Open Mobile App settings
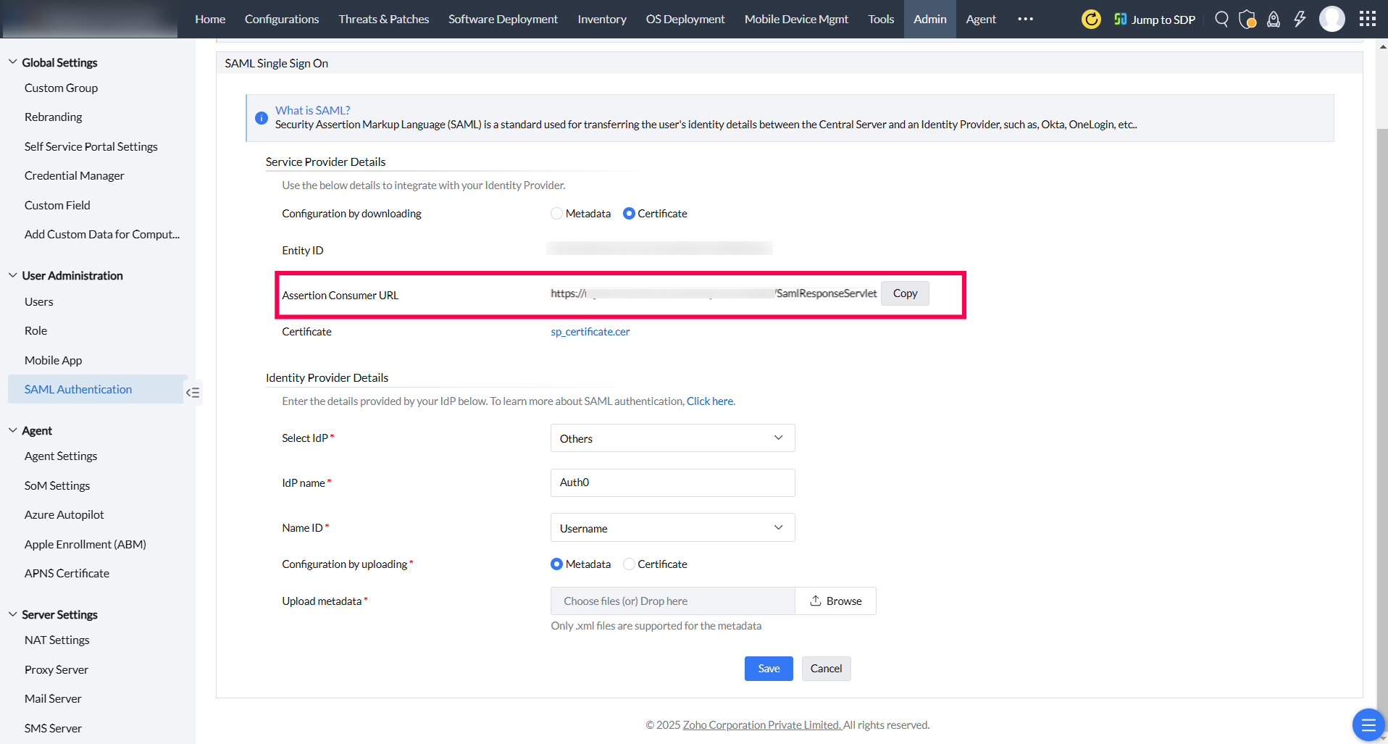The image size is (1388, 744). pyautogui.click(x=53, y=360)
